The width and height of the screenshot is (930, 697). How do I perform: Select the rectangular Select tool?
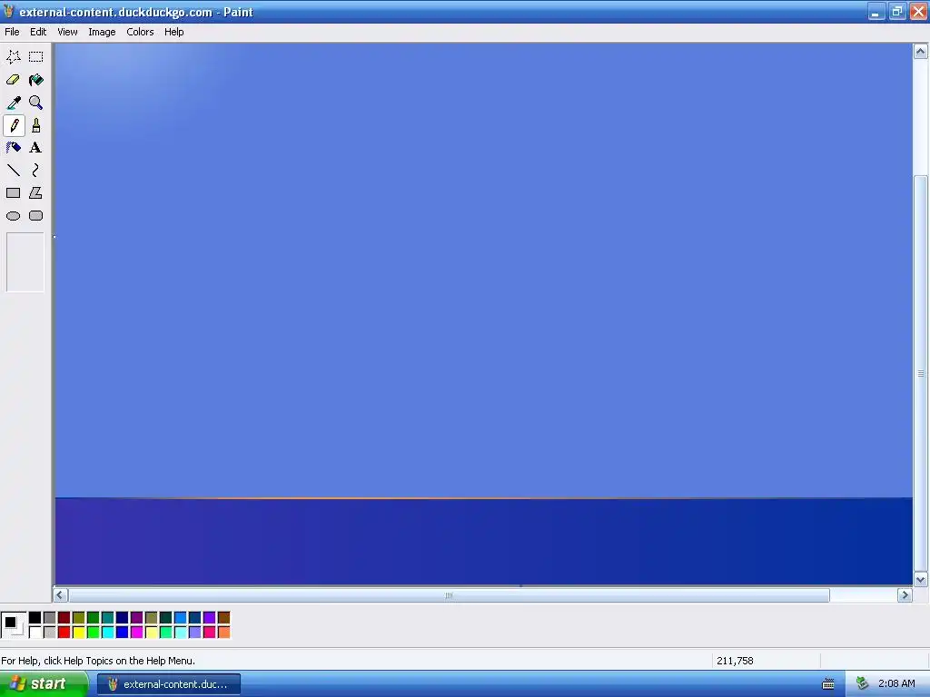pos(36,57)
